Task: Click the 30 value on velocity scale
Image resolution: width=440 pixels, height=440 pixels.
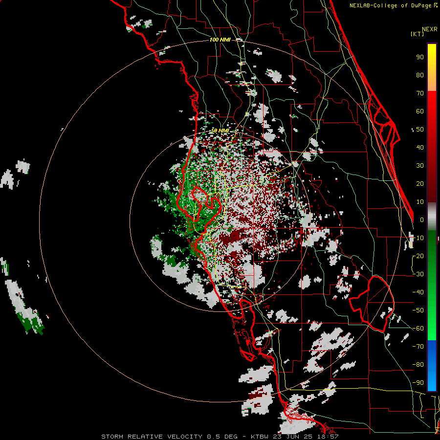Action: [x=420, y=166]
